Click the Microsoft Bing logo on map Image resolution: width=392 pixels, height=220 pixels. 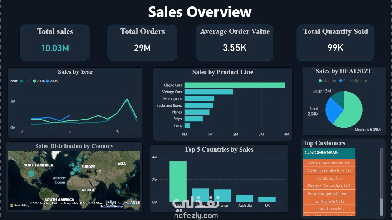point(19,205)
